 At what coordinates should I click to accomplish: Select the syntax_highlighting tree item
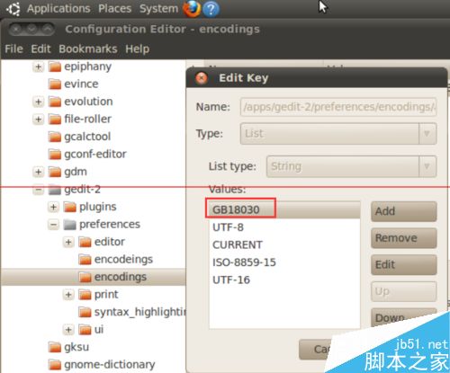[x=139, y=312]
